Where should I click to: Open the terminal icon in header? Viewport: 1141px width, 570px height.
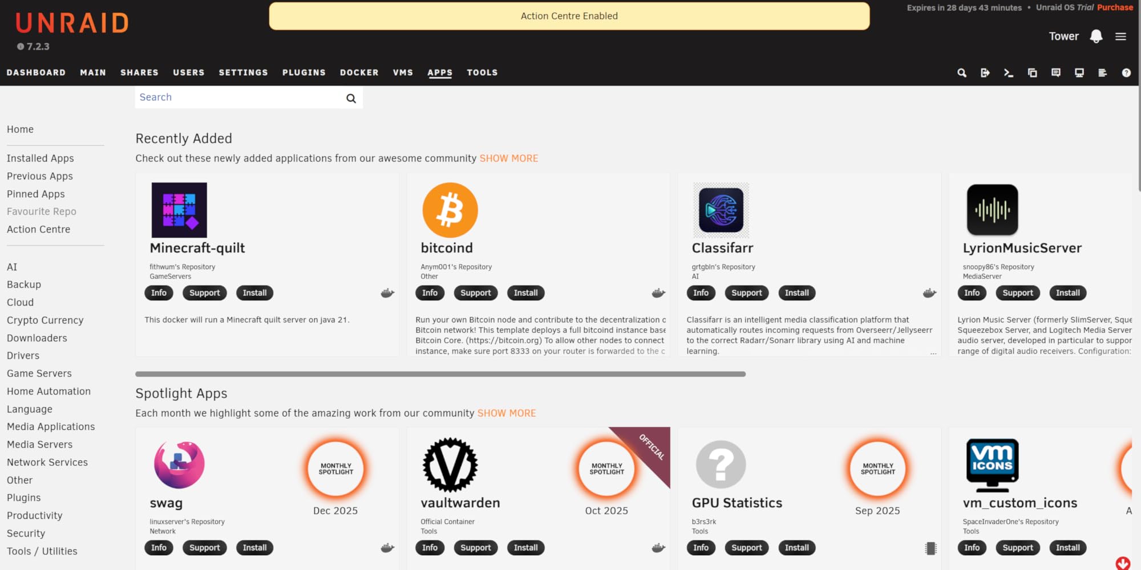coord(1009,73)
